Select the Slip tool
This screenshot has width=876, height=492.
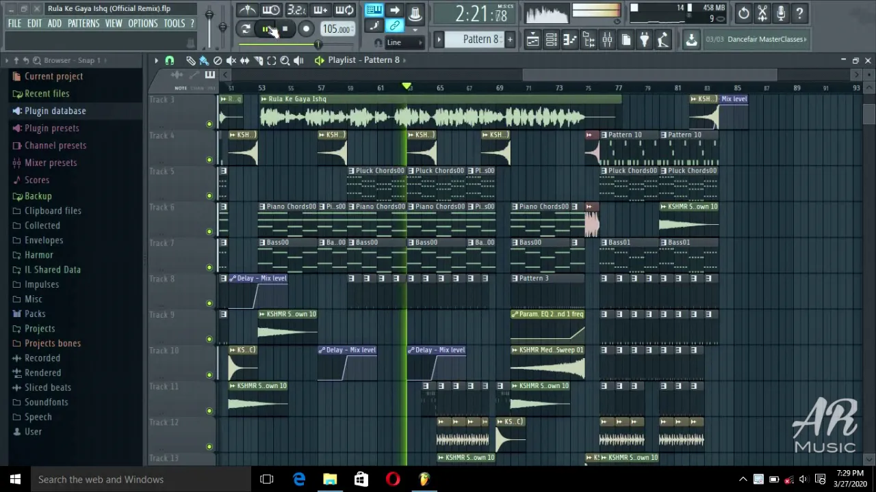pos(244,60)
